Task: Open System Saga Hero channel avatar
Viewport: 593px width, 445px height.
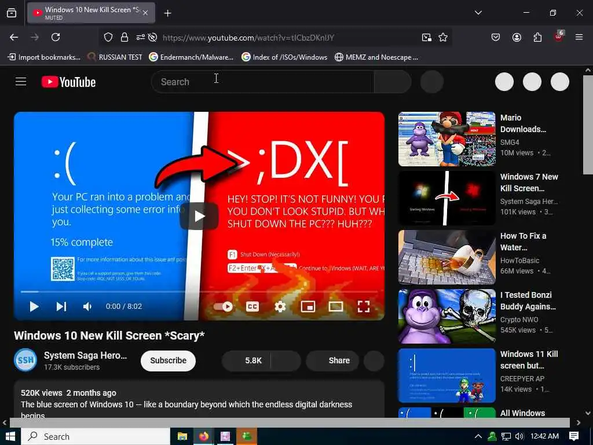Action: click(25, 360)
